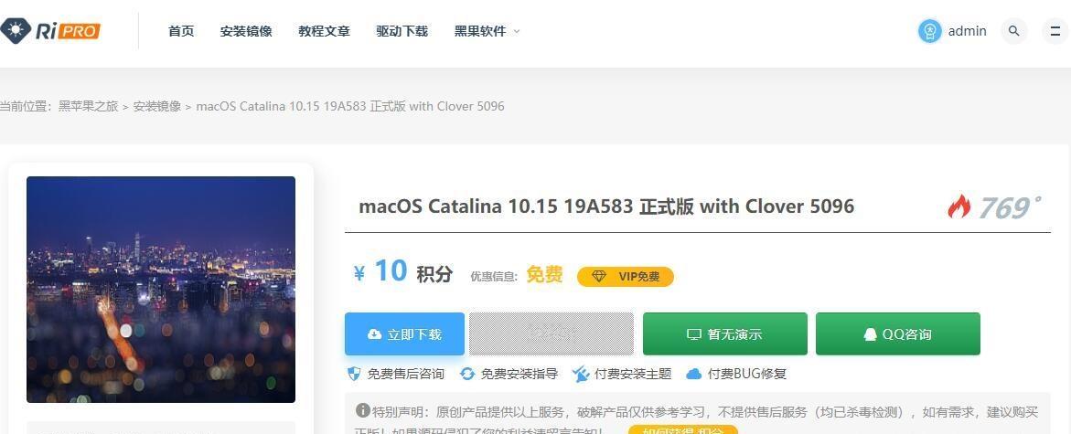Click the 付费安装主题 tool icon

(581, 374)
